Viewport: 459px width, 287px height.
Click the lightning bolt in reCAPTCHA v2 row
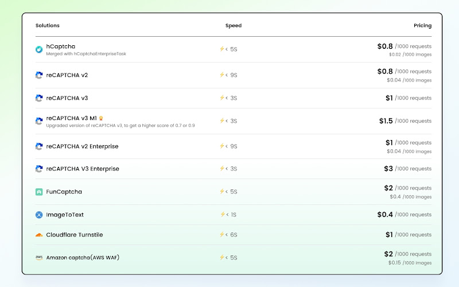[x=222, y=75]
